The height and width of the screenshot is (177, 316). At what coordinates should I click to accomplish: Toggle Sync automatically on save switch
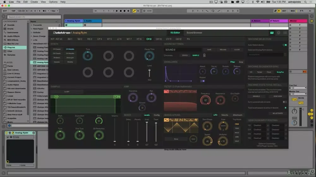pyautogui.click(x=284, y=102)
